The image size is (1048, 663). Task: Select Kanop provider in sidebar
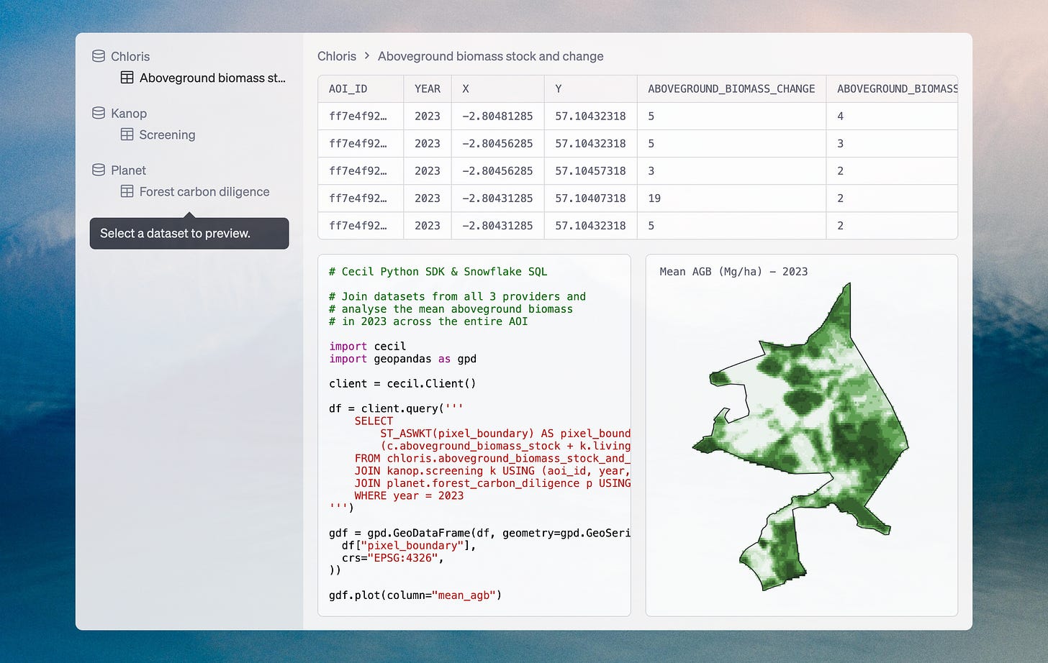129,113
